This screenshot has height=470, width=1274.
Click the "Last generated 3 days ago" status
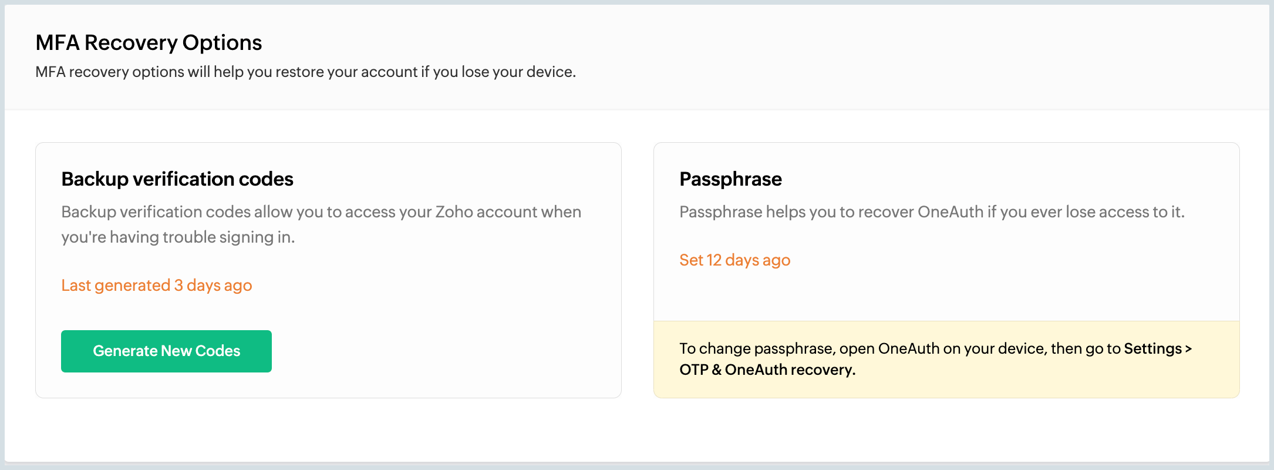tap(157, 286)
